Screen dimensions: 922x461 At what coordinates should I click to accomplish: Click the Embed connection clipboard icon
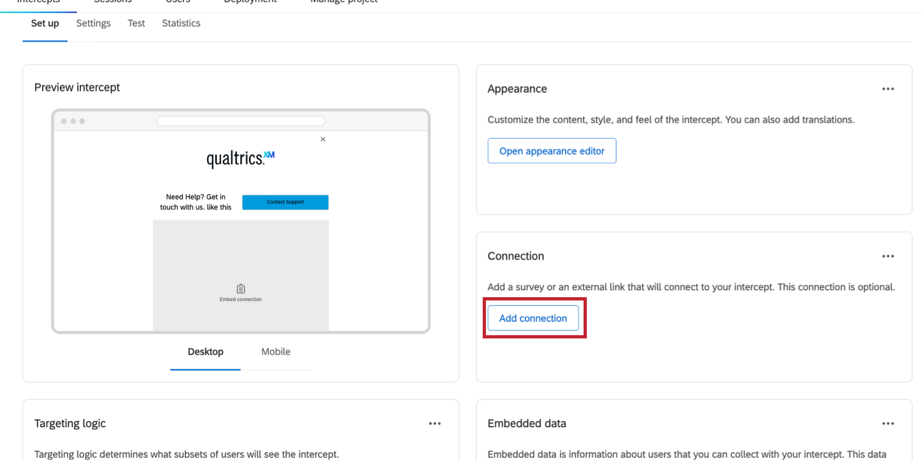point(241,289)
